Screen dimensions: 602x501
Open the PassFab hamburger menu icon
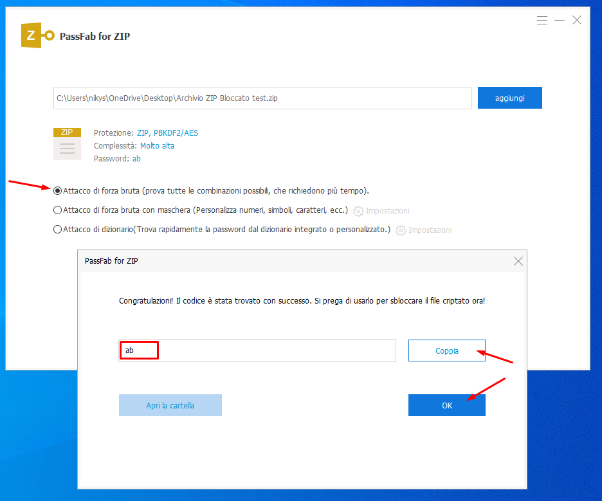pyautogui.click(x=542, y=20)
